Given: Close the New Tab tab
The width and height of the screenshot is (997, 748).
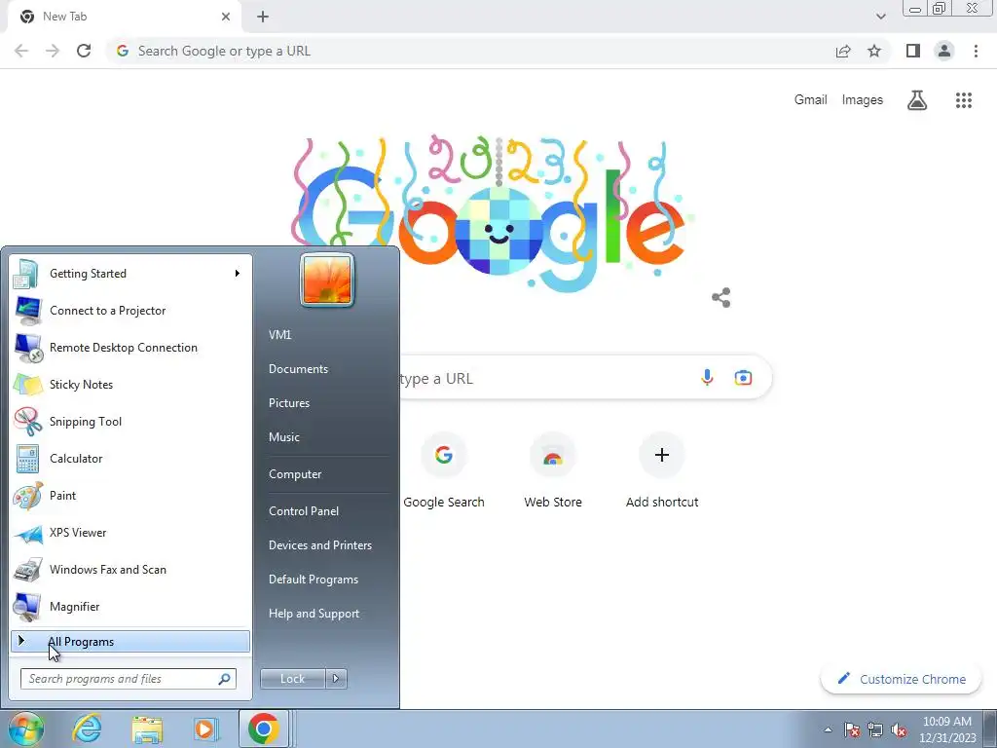Looking at the screenshot, I should point(226,17).
